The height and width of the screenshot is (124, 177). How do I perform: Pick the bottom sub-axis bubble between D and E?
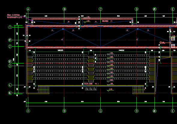tap(155, 111)
